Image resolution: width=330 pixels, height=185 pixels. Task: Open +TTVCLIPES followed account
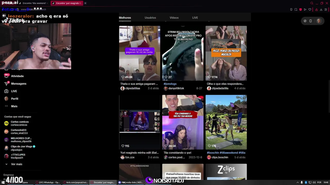18,156
